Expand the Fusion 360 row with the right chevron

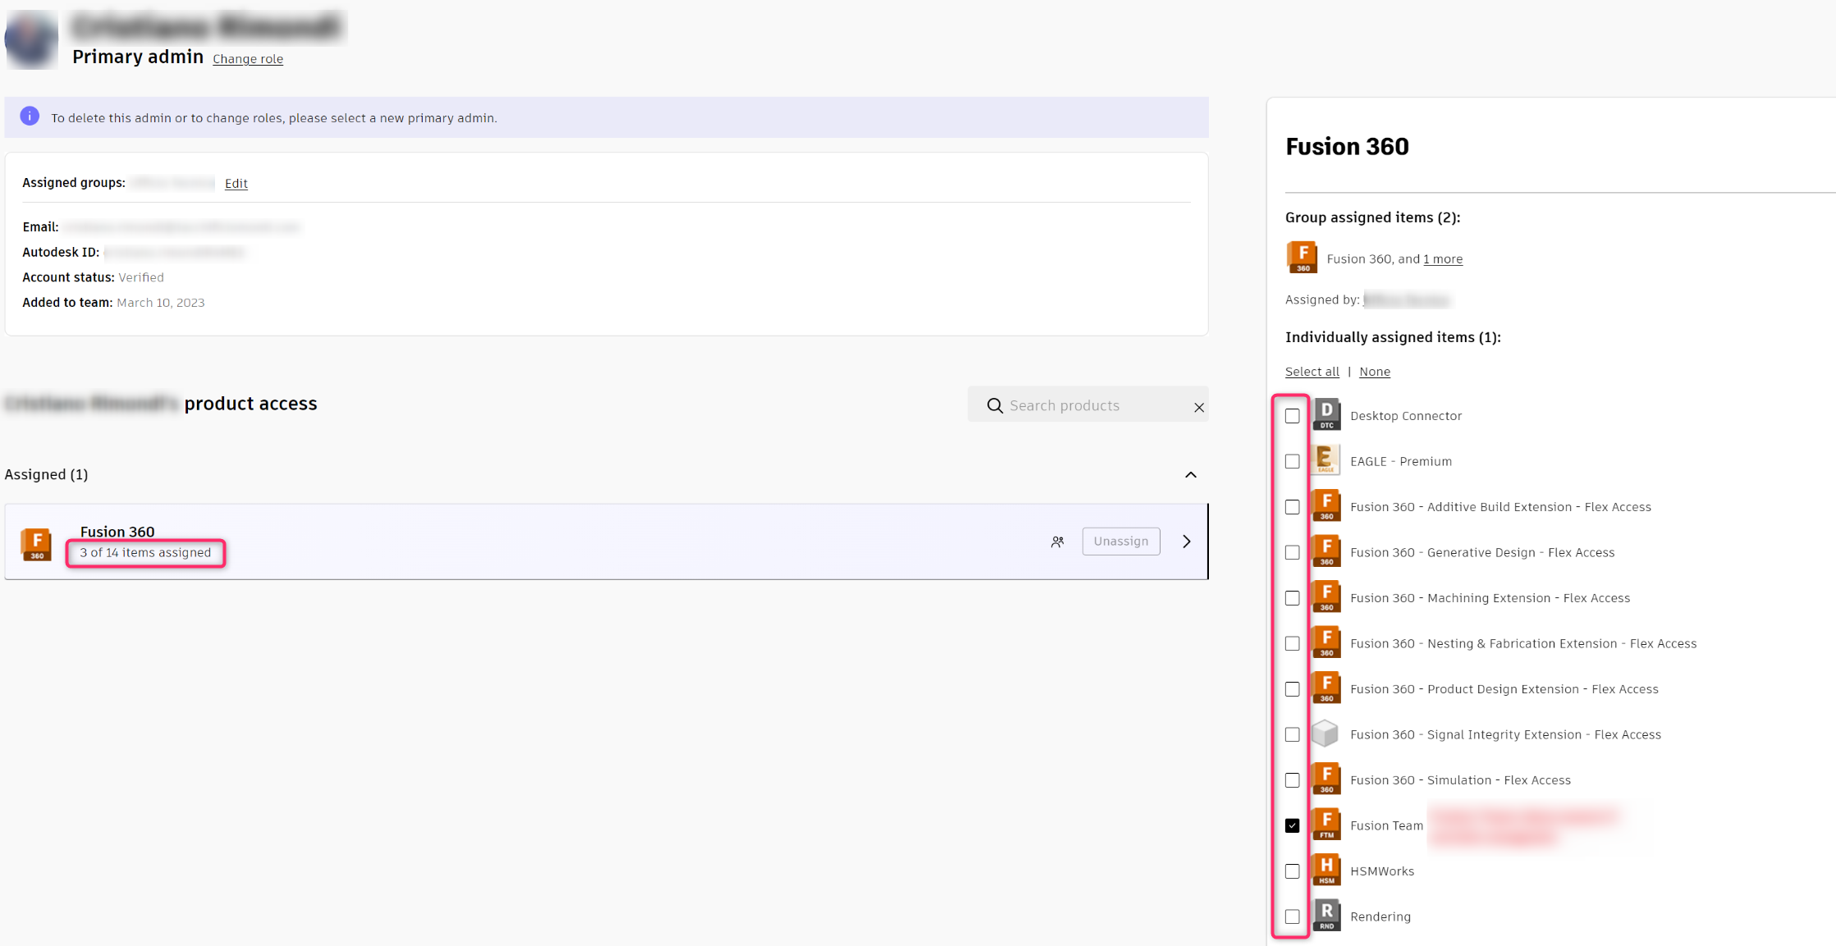[1187, 542]
